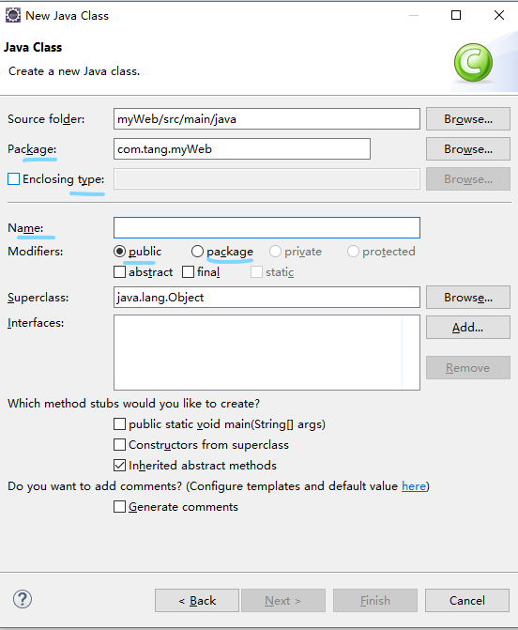Maximize the New Java Class dialog

coord(456,15)
